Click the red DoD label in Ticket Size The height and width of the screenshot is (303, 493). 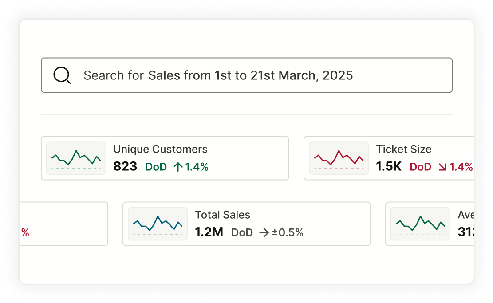(x=420, y=167)
